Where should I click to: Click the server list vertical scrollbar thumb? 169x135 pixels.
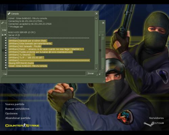click(x=103, y=47)
